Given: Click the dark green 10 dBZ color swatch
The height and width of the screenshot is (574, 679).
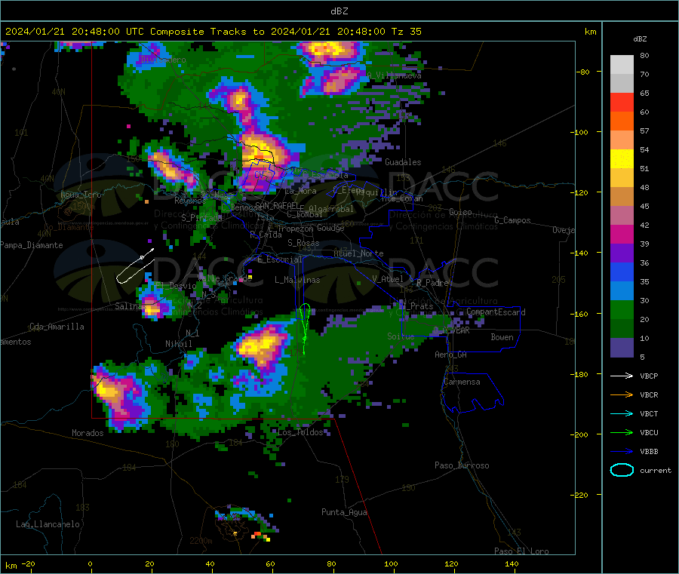Looking at the screenshot, I should 622,329.
